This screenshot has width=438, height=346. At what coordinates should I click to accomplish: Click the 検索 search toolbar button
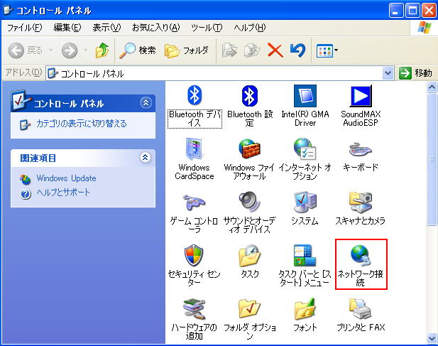[138, 50]
